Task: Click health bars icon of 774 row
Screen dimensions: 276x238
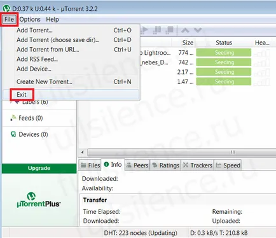Action: pos(262,53)
